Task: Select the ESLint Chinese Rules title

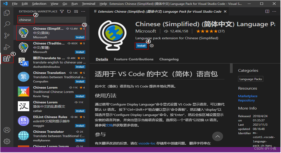Action: (x=50, y=117)
